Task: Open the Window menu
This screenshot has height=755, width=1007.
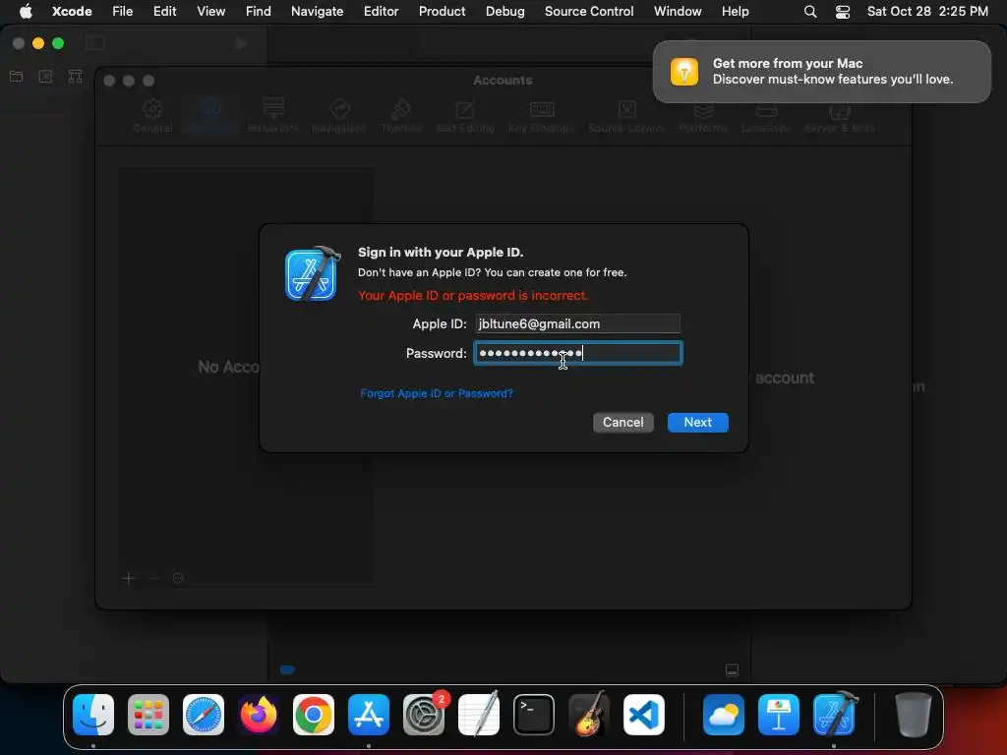Action: pyautogui.click(x=678, y=12)
